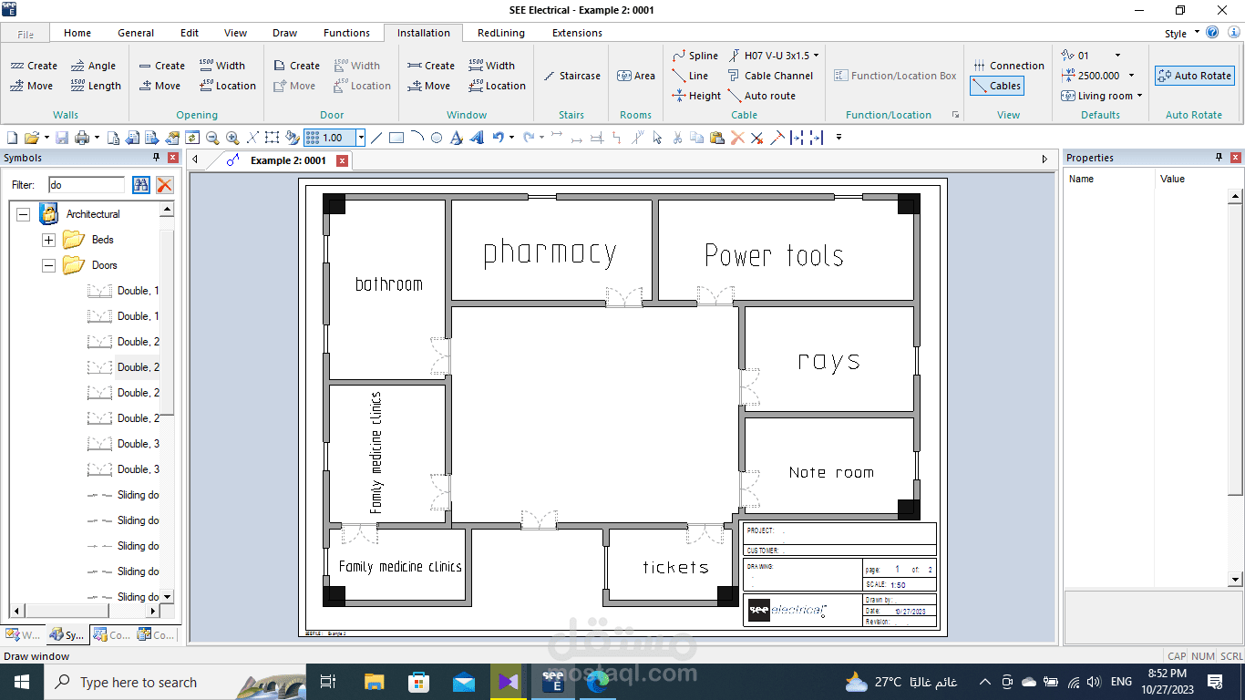Select the Text tool letter A icon
1245x700 pixels.
pyautogui.click(x=458, y=138)
